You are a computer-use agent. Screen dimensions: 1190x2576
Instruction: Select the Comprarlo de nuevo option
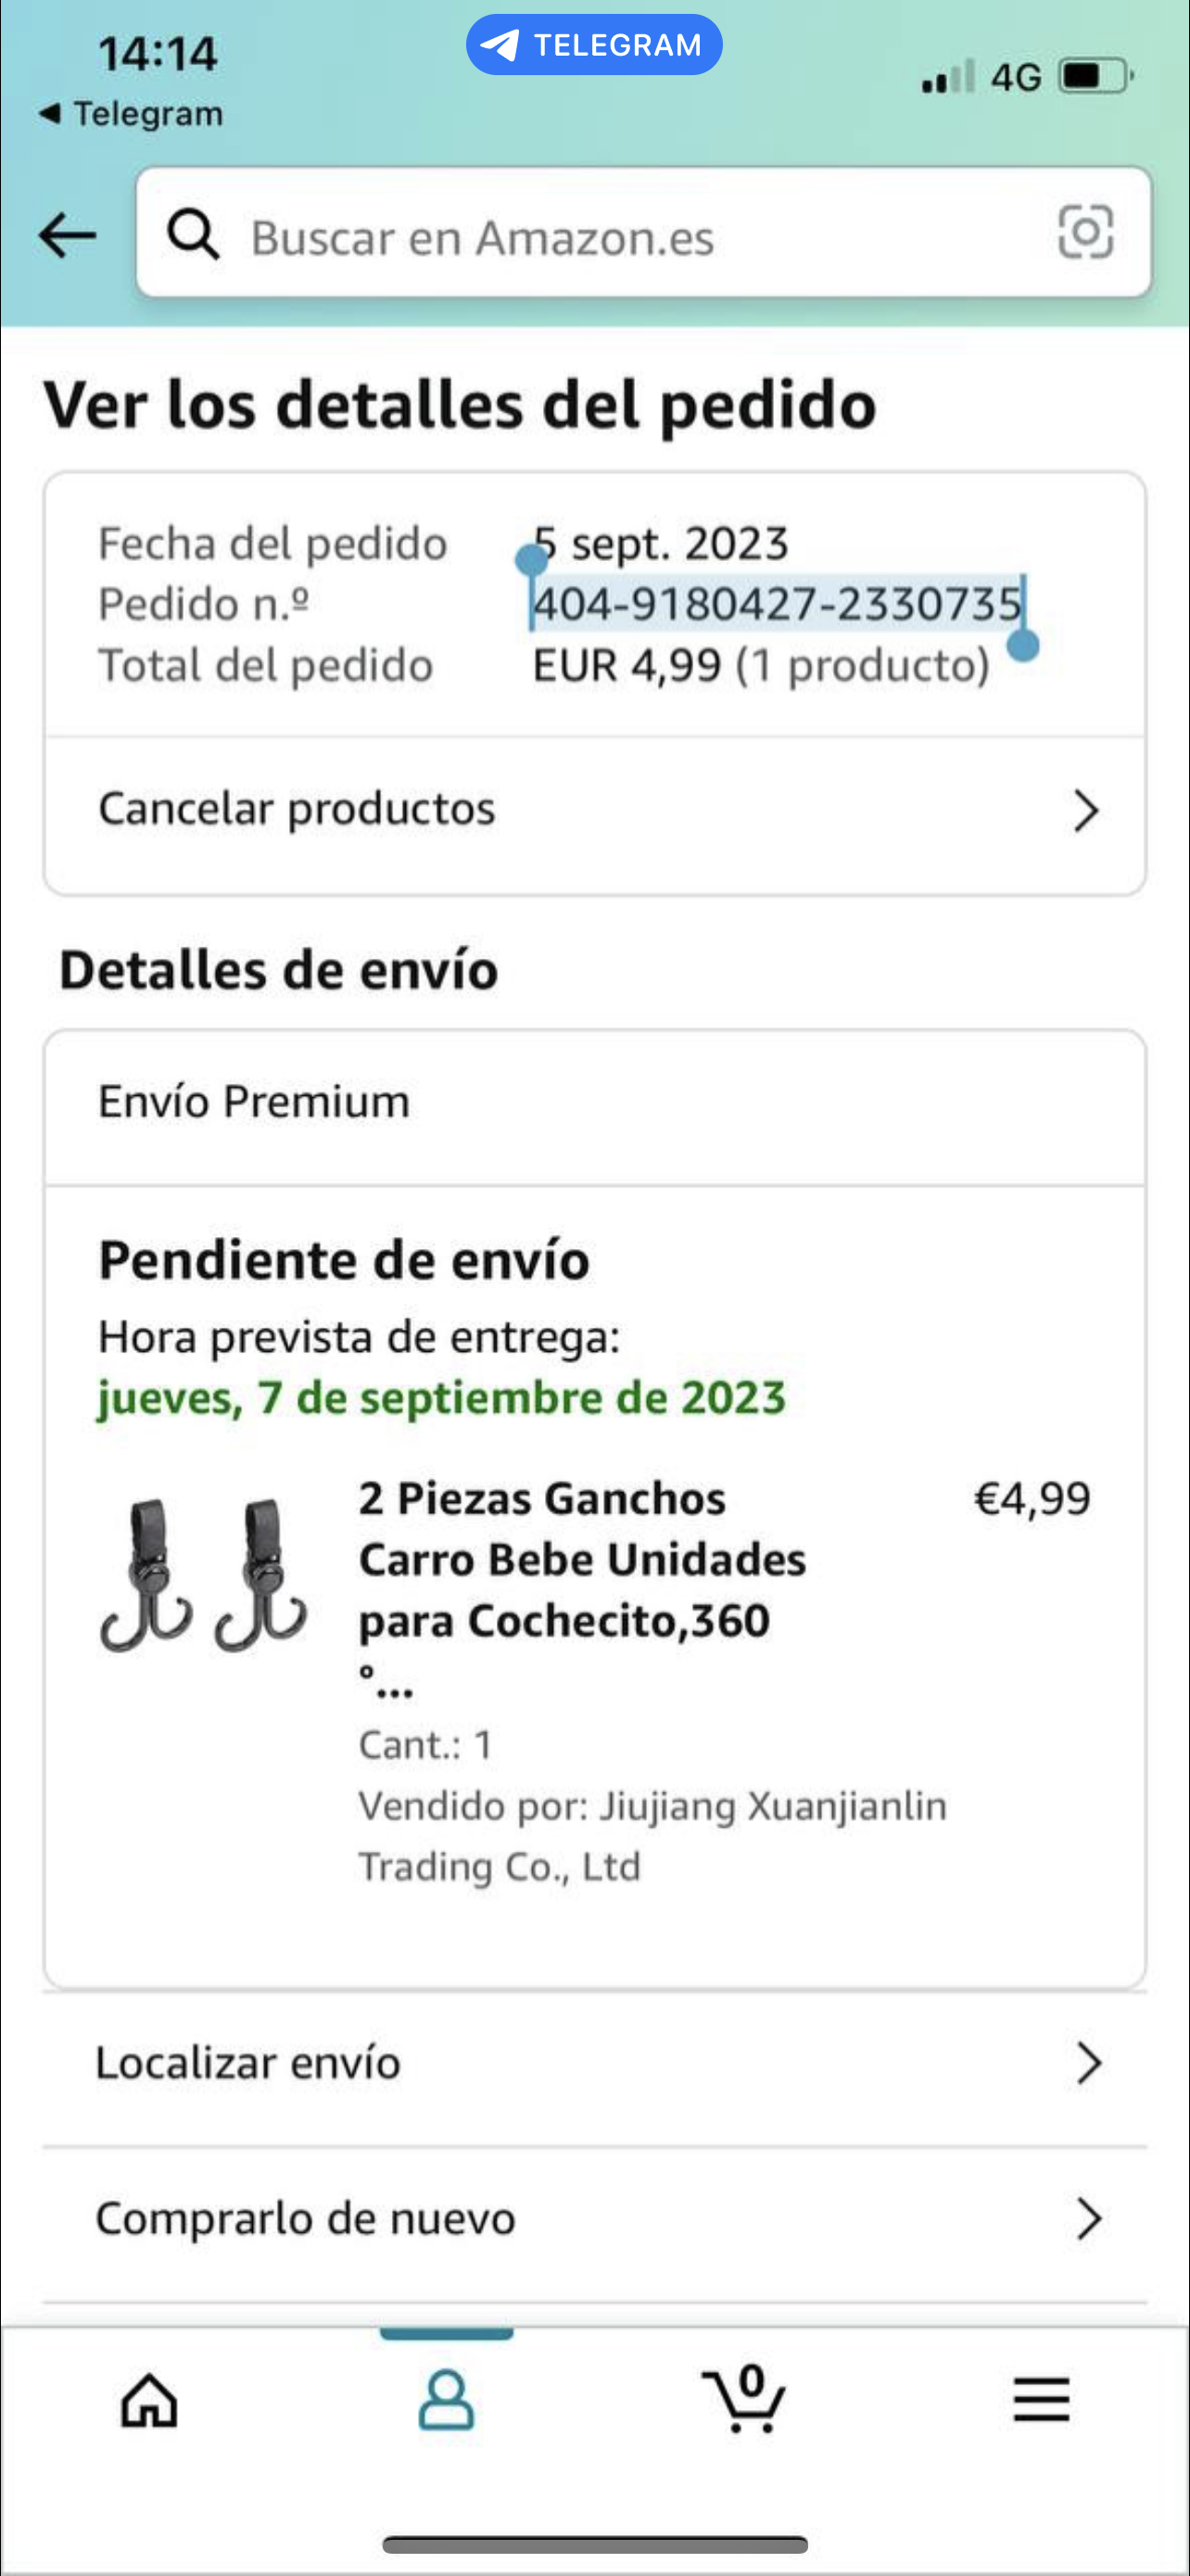(x=305, y=2219)
